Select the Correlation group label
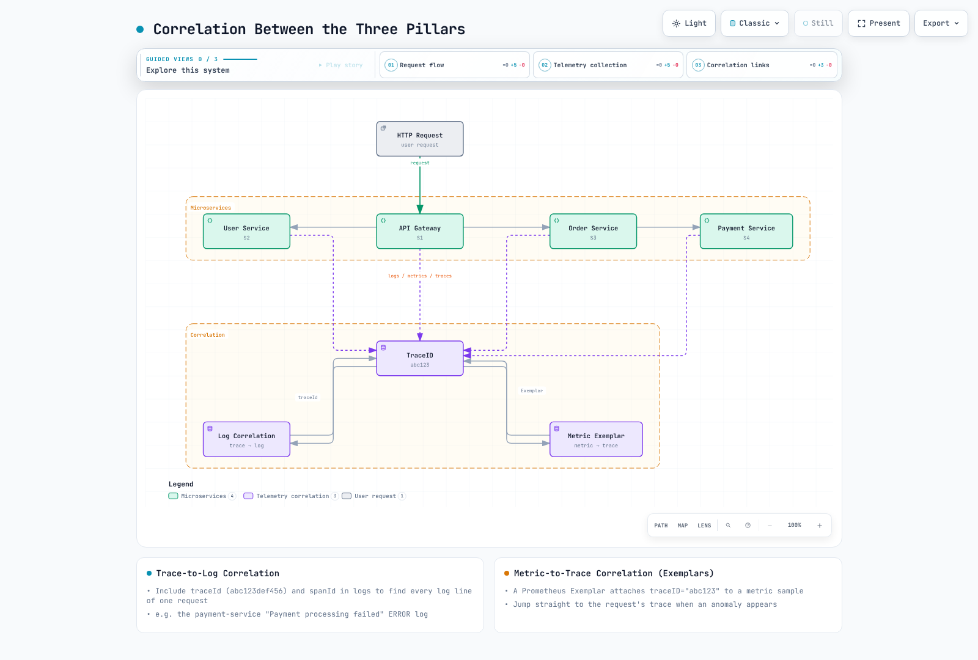Image resolution: width=978 pixels, height=660 pixels. click(208, 335)
